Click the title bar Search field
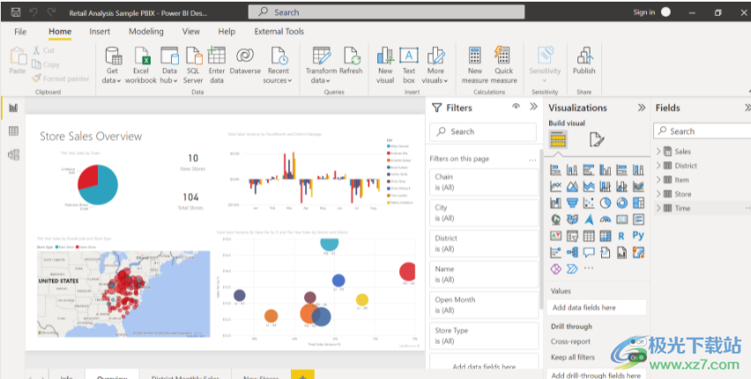751x379 pixels. point(386,12)
